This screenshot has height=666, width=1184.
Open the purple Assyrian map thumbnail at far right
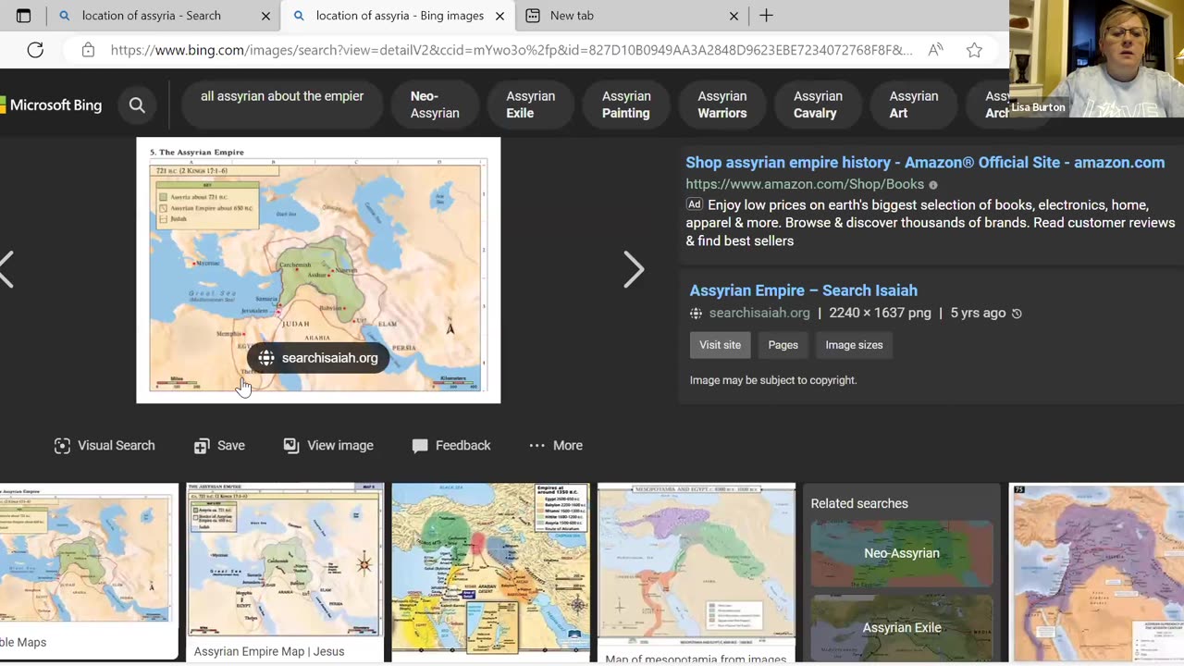coord(1096,572)
